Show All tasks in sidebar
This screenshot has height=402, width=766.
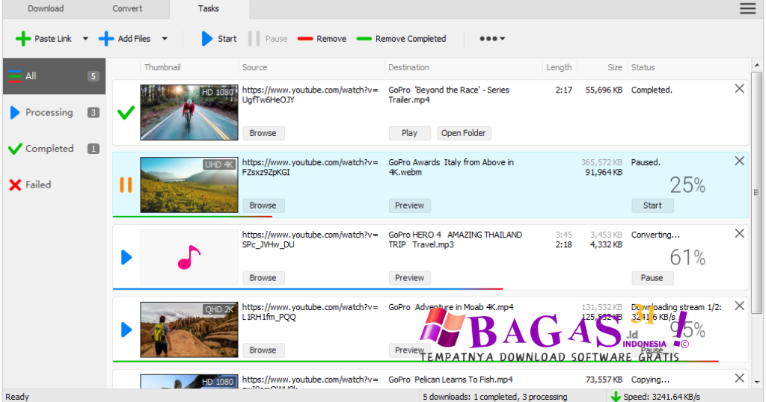54,76
